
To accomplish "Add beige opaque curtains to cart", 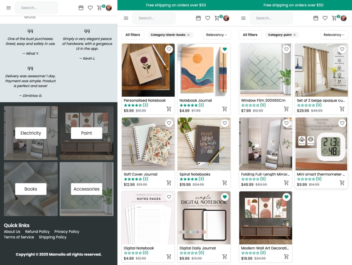I will coord(342,109).
